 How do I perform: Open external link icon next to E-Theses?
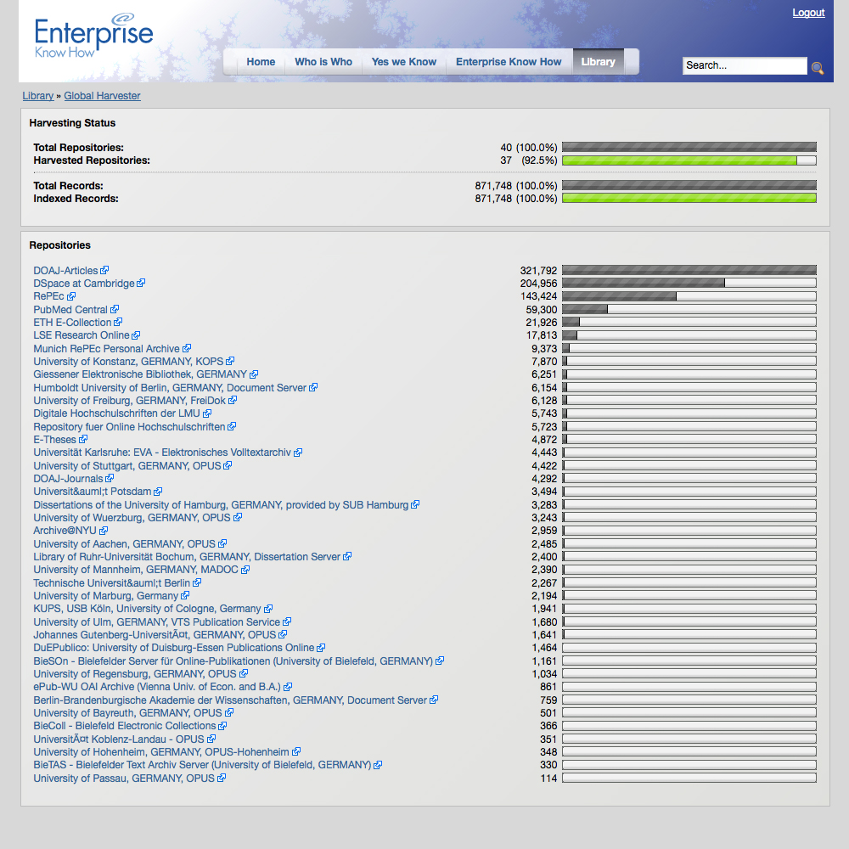pyautogui.click(x=83, y=440)
